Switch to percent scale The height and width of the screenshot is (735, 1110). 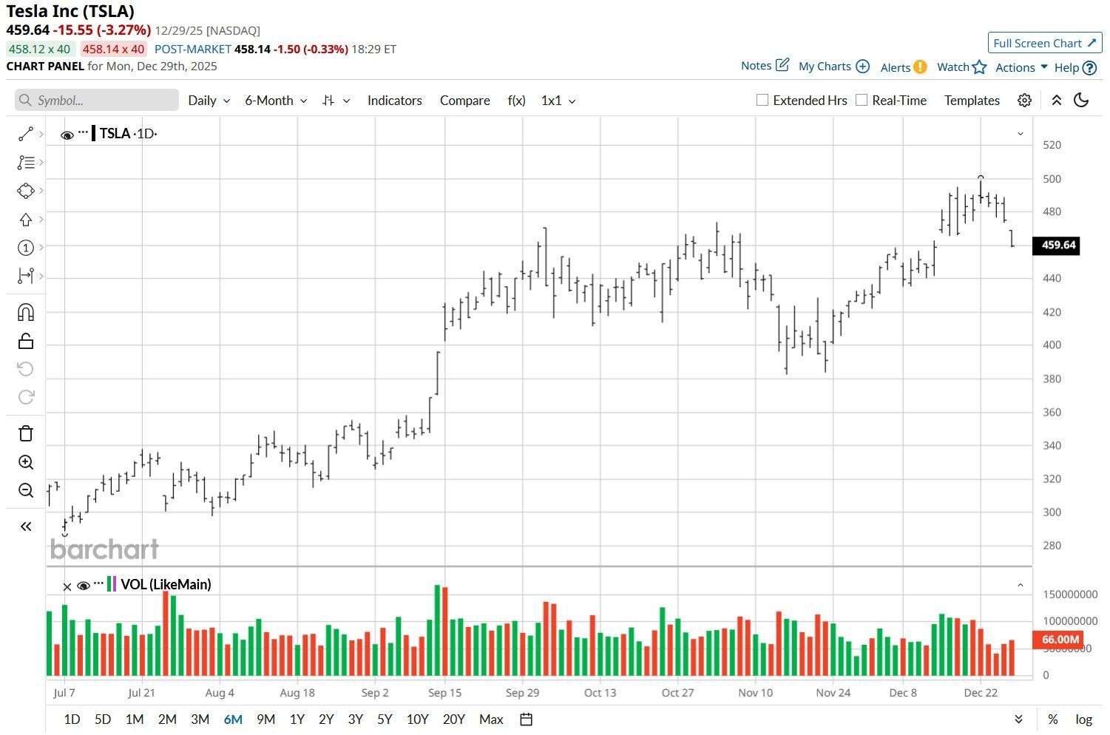tap(1052, 719)
